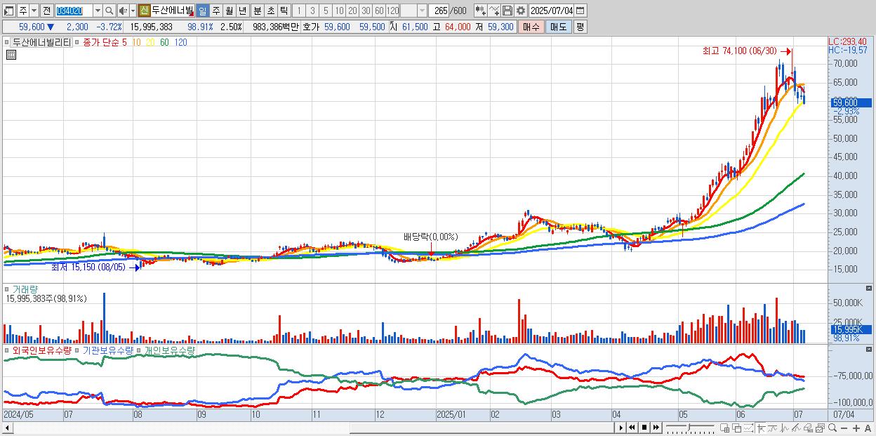876x436 pixels.
Task: Click the add line indicator icon
Action: point(494,11)
